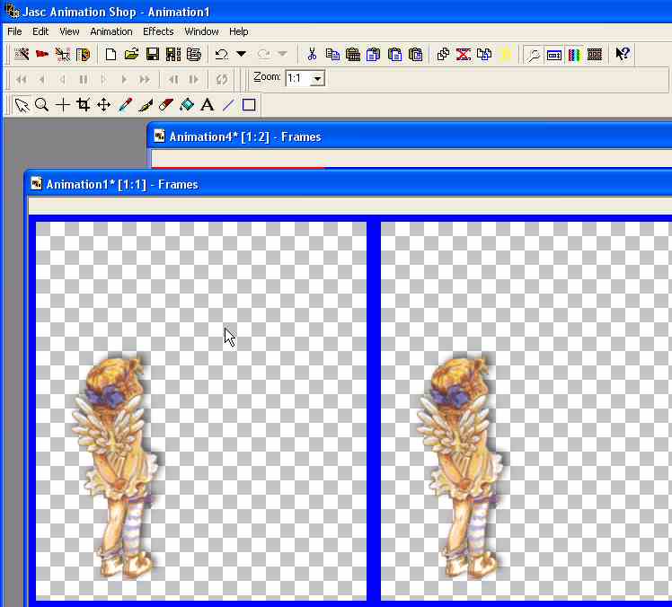Select the Line tool
The height and width of the screenshot is (607, 672).
click(x=228, y=105)
